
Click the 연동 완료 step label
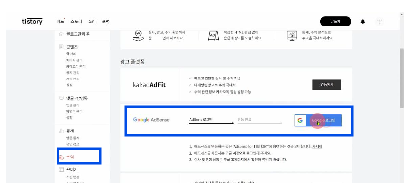point(244,119)
